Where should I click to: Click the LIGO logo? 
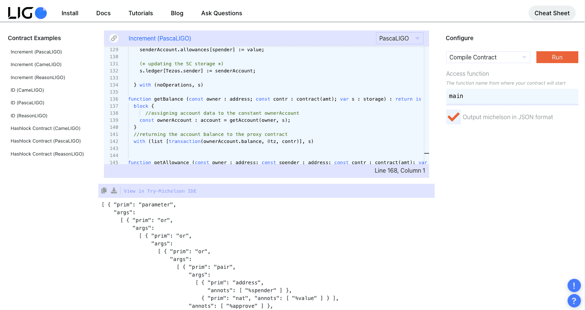(x=27, y=13)
